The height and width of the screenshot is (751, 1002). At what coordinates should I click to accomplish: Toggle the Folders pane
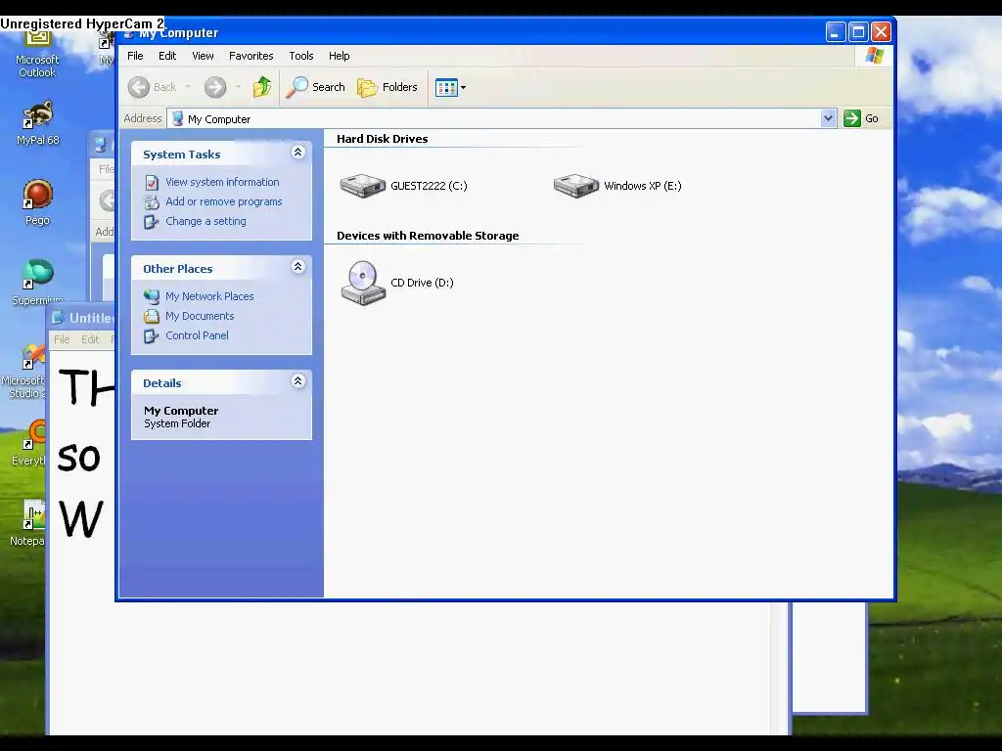click(x=387, y=87)
